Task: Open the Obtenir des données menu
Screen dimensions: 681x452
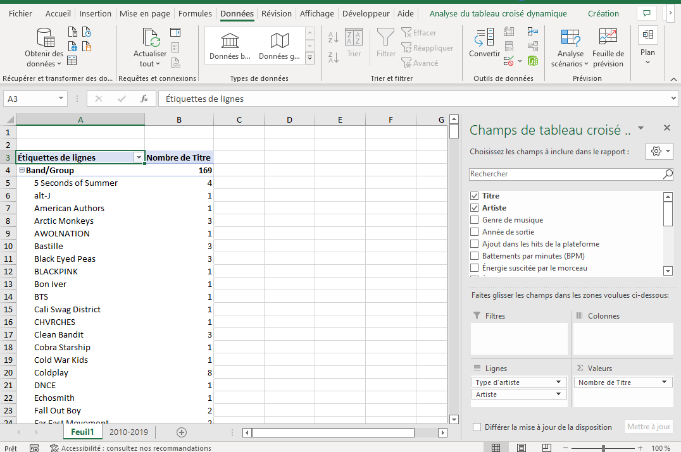Action: pos(44,47)
